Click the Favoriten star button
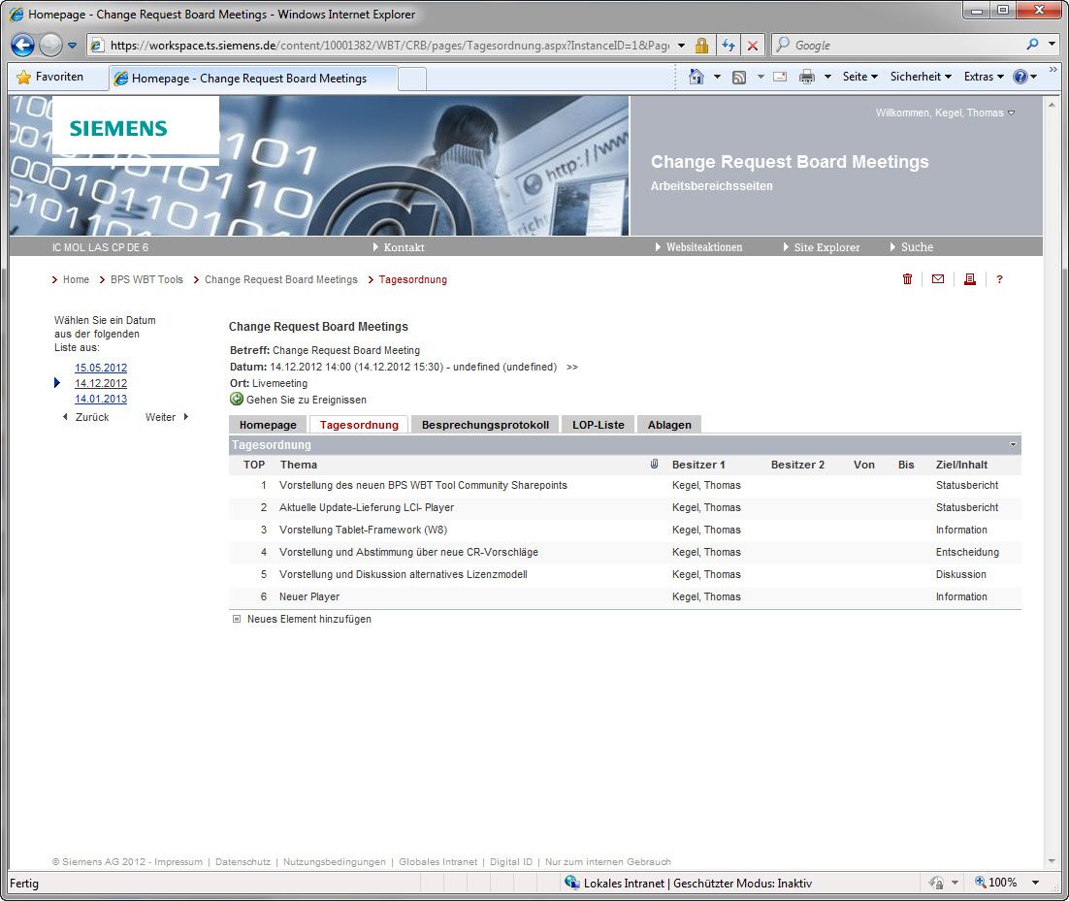The height and width of the screenshot is (901, 1069). [x=50, y=77]
